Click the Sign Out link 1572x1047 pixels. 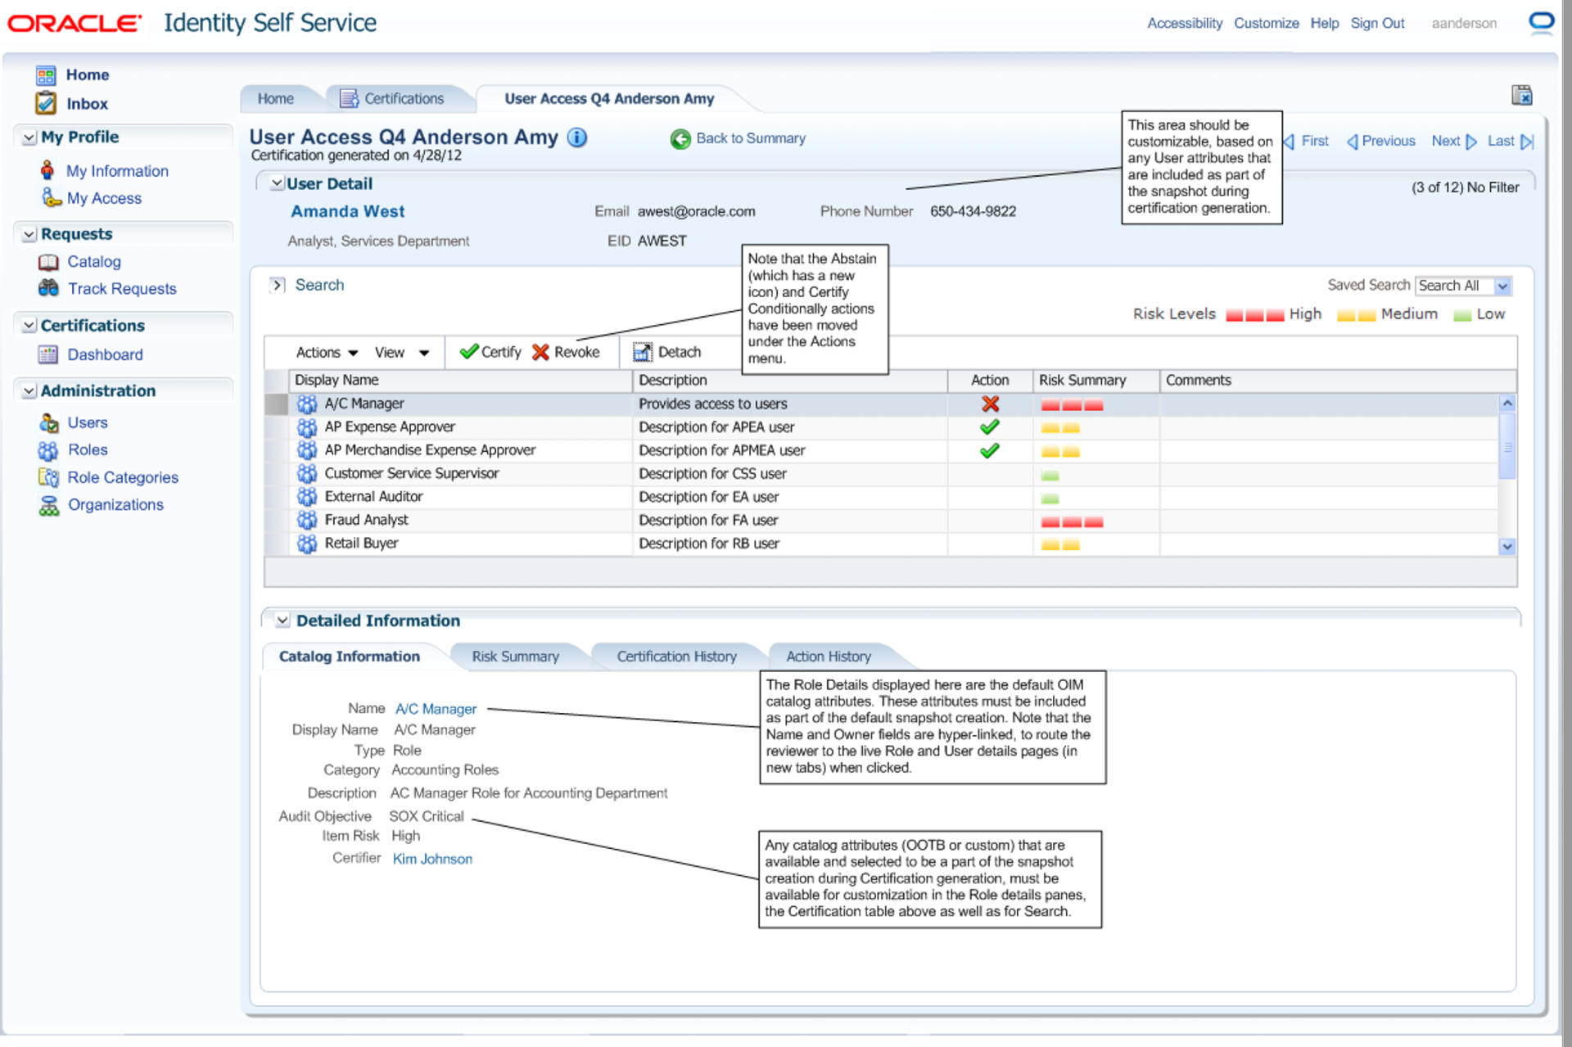pos(1377,23)
